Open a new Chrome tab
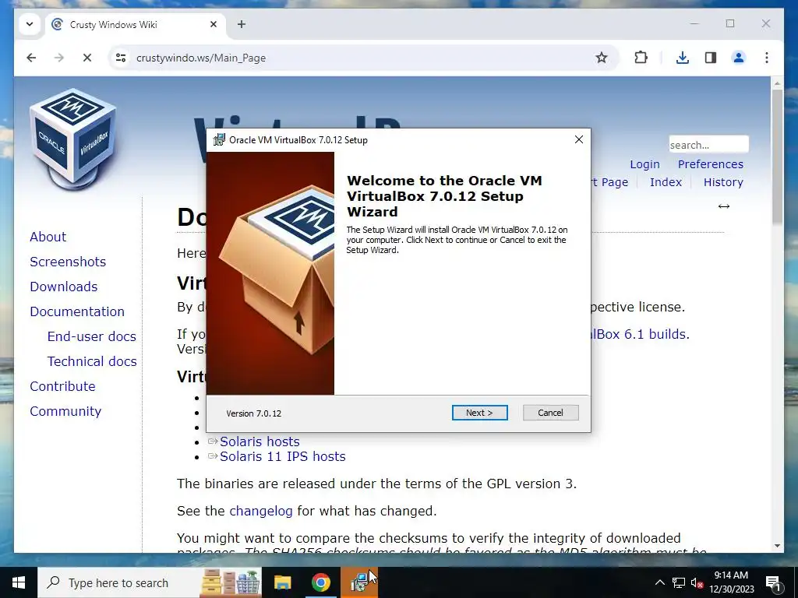The height and width of the screenshot is (598, 798). point(242,24)
